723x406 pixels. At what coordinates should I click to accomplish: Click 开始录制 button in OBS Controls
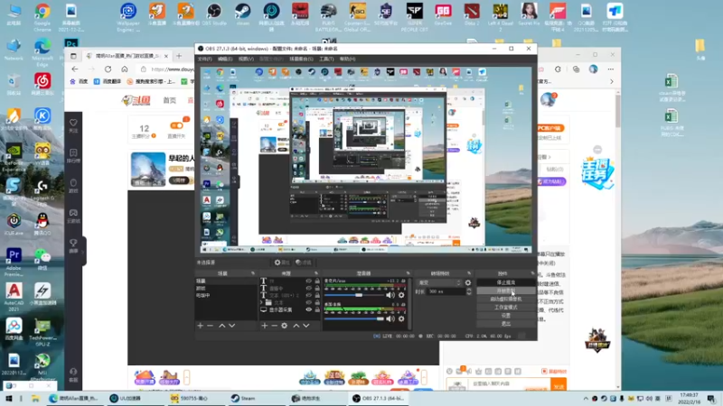pos(506,291)
